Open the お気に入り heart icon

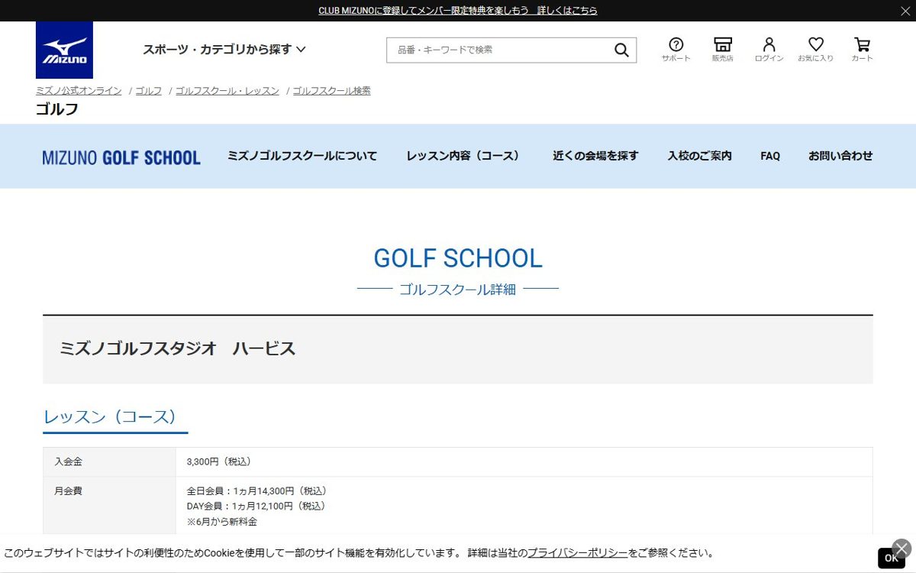[815, 50]
